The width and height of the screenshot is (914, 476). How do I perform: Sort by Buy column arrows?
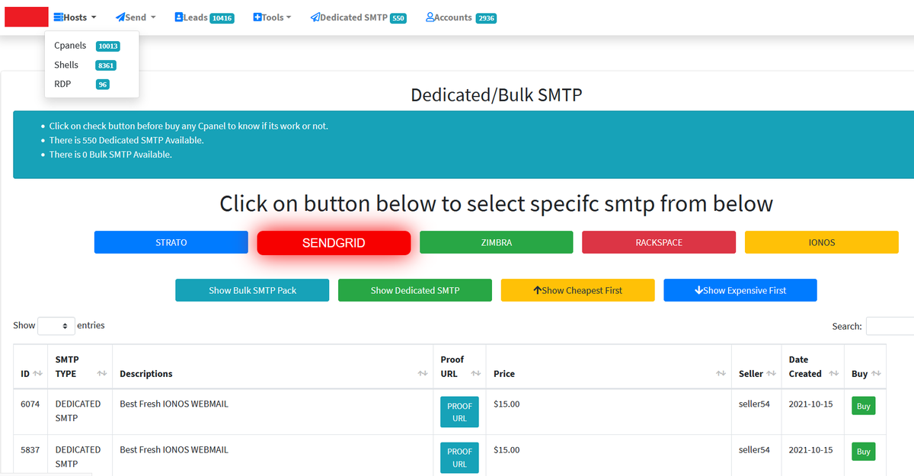(876, 373)
